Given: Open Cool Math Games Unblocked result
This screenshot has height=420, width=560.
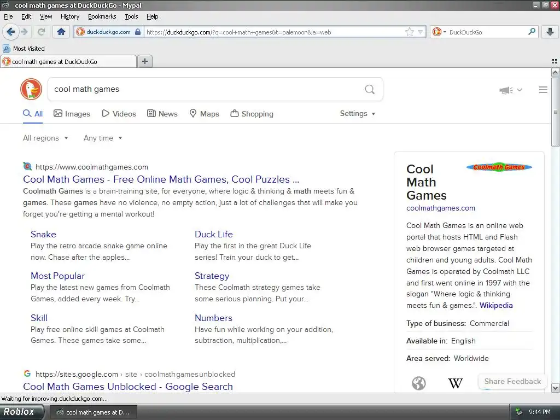Looking at the screenshot, I should (x=128, y=387).
